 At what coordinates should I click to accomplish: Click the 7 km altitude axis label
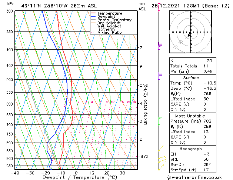(141, 48)
